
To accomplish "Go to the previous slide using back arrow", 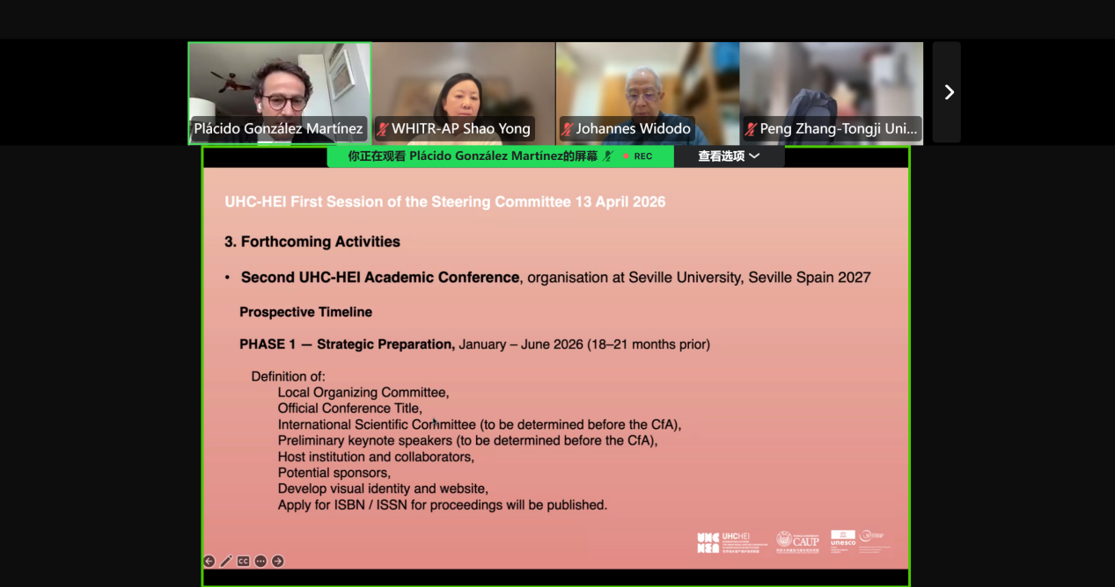I will (209, 561).
